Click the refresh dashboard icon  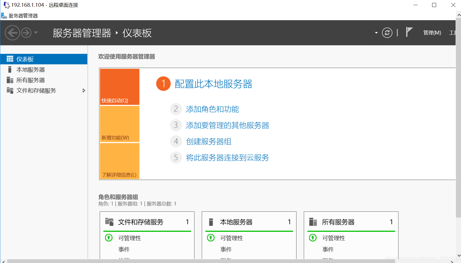point(387,33)
